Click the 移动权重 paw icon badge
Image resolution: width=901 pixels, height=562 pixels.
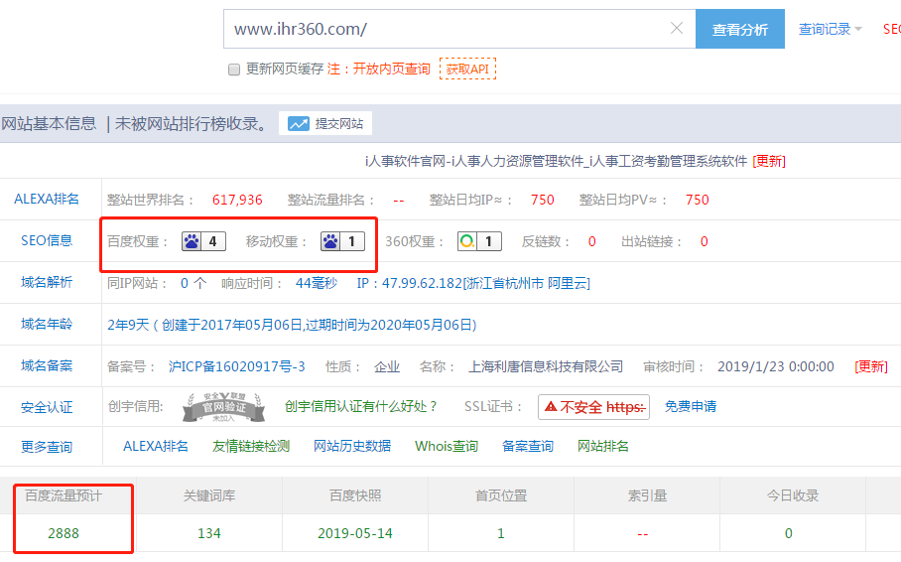tap(343, 241)
